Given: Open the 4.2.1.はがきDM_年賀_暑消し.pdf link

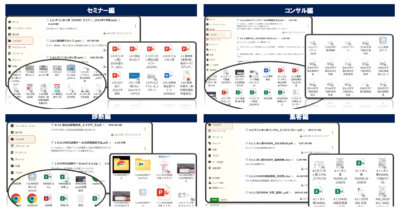Looking at the screenshot, I should 269,192.
